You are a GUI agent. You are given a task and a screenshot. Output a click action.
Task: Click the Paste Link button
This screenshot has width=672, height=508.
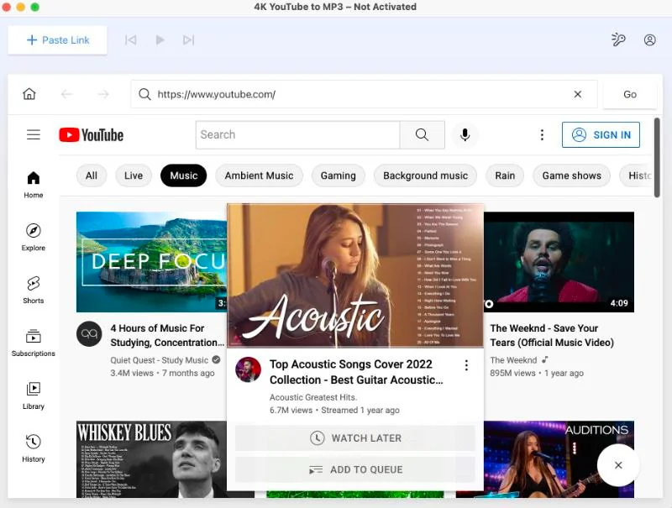pyautogui.click(x=57, y=39)
